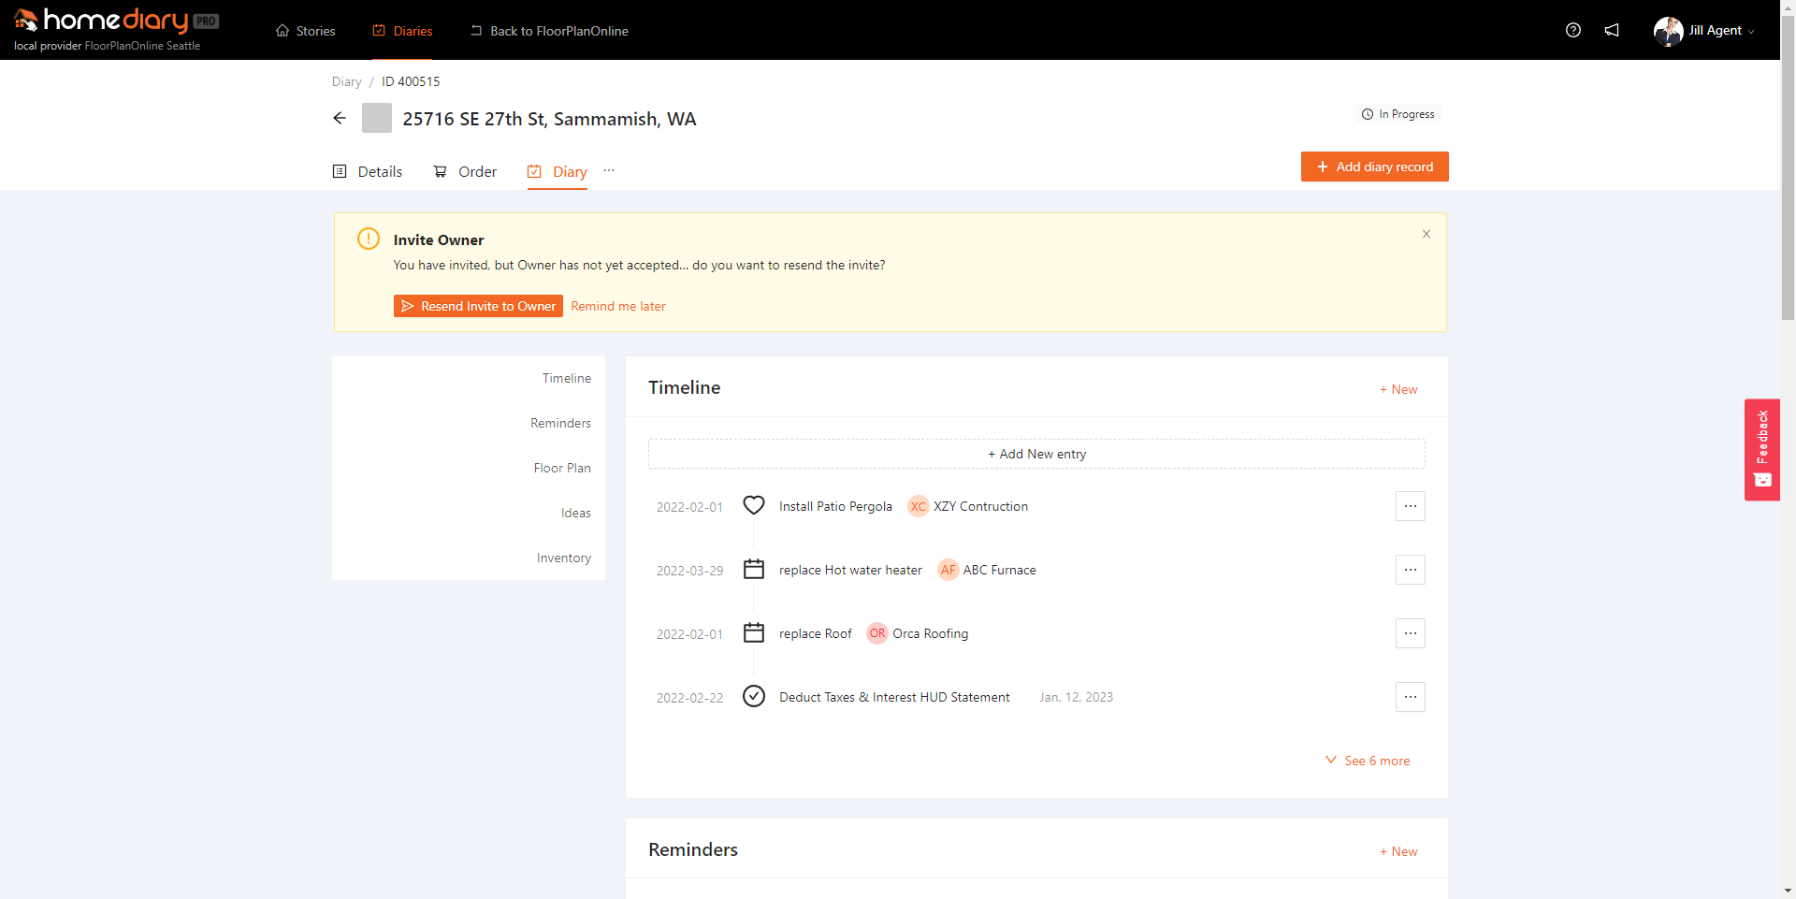Click Add New entry dashed box
The width and height of the screenshot is (1796, 899).
coord(1036,454)
